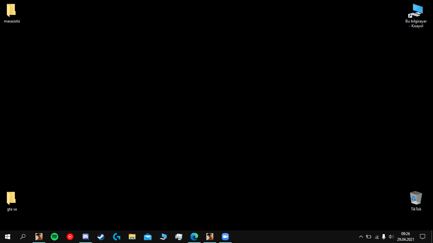Open Logitech G HUB taskbar icon
Viewport: 433px width, 243px height.
(x=117, y=237)
